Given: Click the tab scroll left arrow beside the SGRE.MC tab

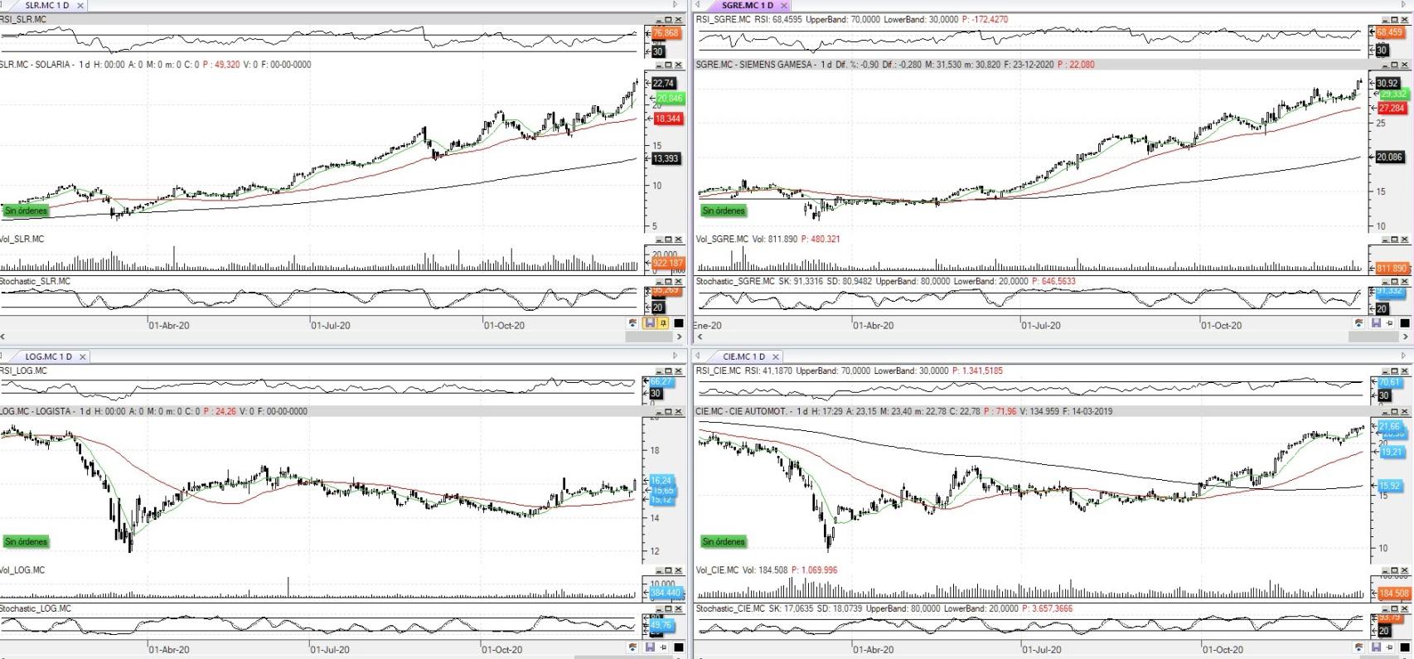Looking at the screenshot, I should (x=698, y=6).
